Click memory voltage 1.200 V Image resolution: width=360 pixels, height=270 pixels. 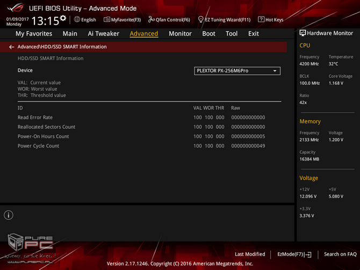pos(336,140)
